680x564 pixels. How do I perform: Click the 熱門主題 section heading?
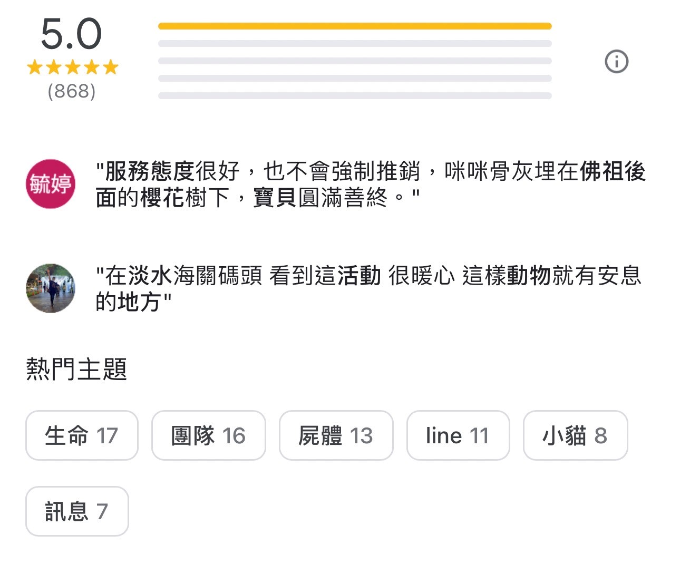[x=76, y=369]
